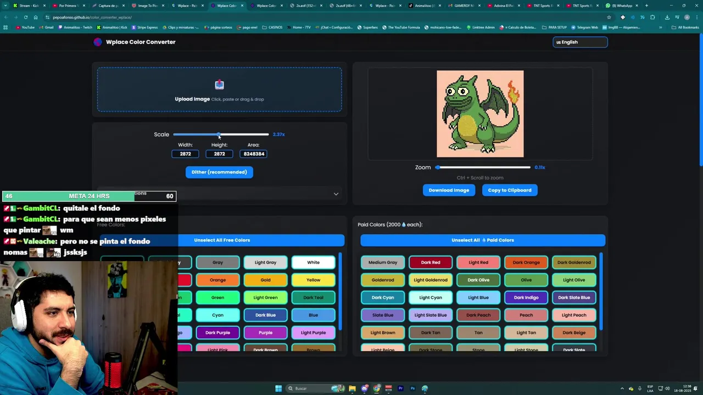
Task: Open Premiere Pro from the taskbar
Action: pos(400,388)
